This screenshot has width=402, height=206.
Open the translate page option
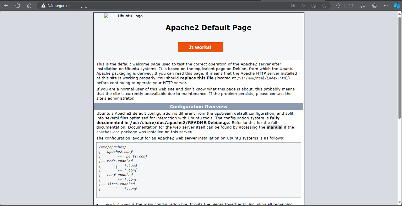293,6
